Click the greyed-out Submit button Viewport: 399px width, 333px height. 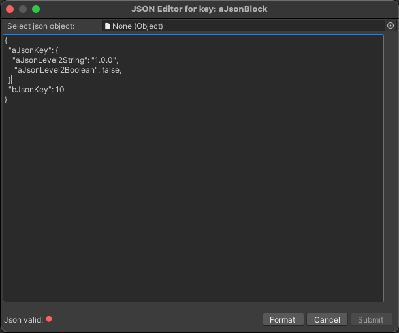click(x=370, y=320)
